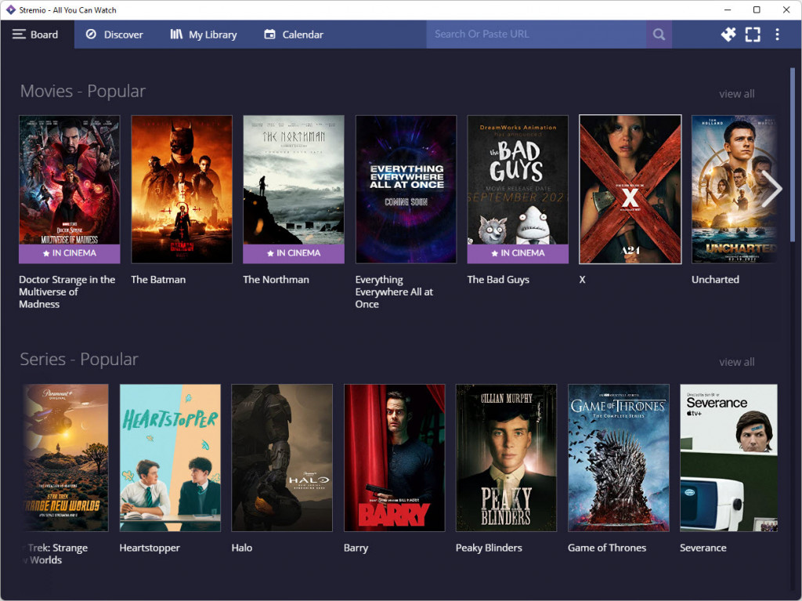The height and width of the screenshot is (601, 802).
Task: Click the 'Movies - Popular' heading
Action: (x=83, y=91)
